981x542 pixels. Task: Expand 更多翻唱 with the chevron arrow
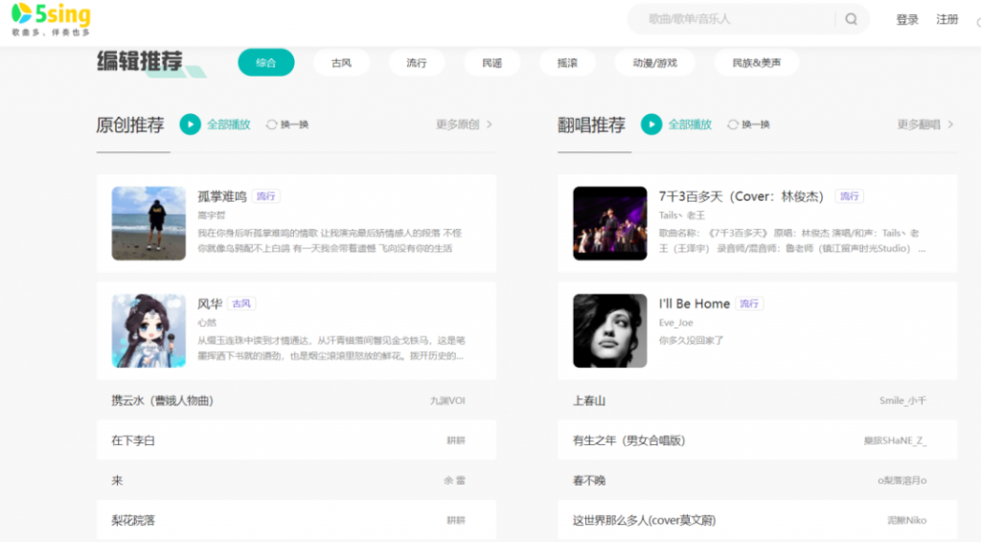(950, 124)
